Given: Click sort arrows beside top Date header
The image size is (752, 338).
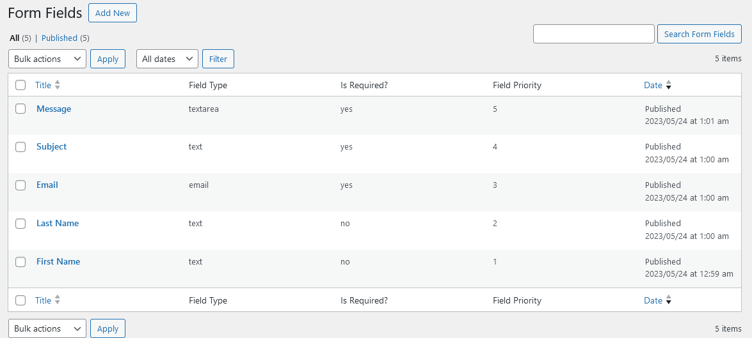Looking at the screenshot, I should click(669, 85).
